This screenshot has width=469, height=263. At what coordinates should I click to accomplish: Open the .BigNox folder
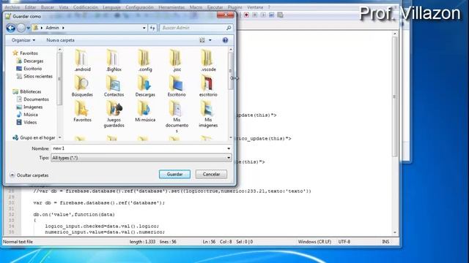pyautogui.click(x=114, y=61)
